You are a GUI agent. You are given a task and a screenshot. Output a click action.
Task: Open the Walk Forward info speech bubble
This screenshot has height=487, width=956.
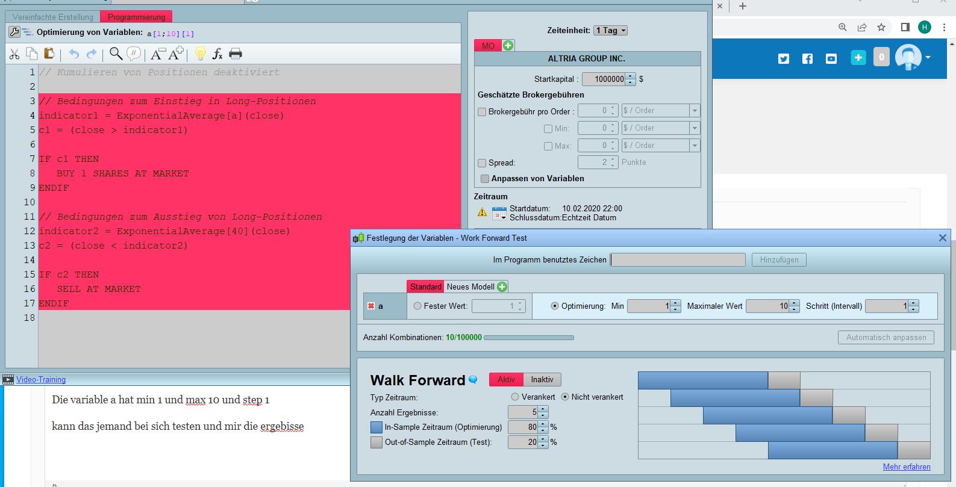pyautogui.click(x=473, y=380)
